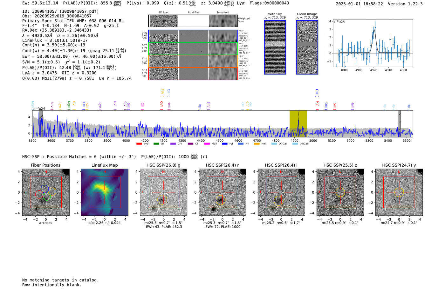Click the magenta MgII legend swatch
This screenshot has width=445, height=302.
point(207,144)
